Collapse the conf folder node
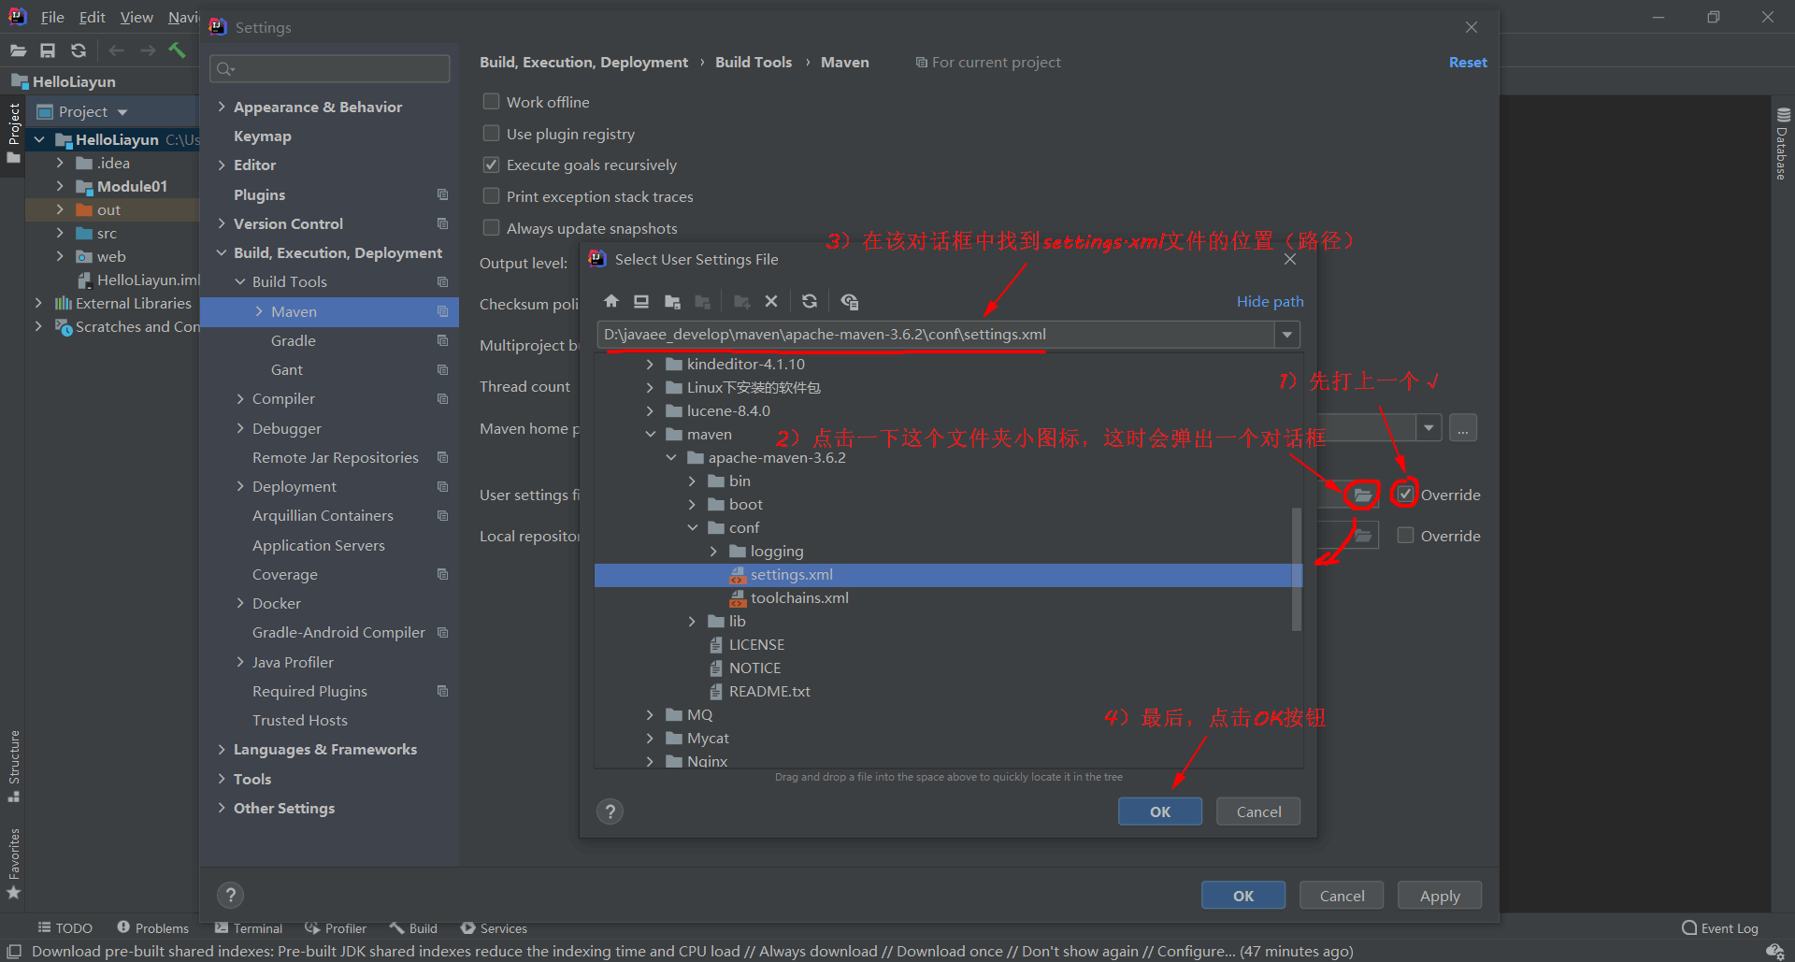 [x=693, y=527]
